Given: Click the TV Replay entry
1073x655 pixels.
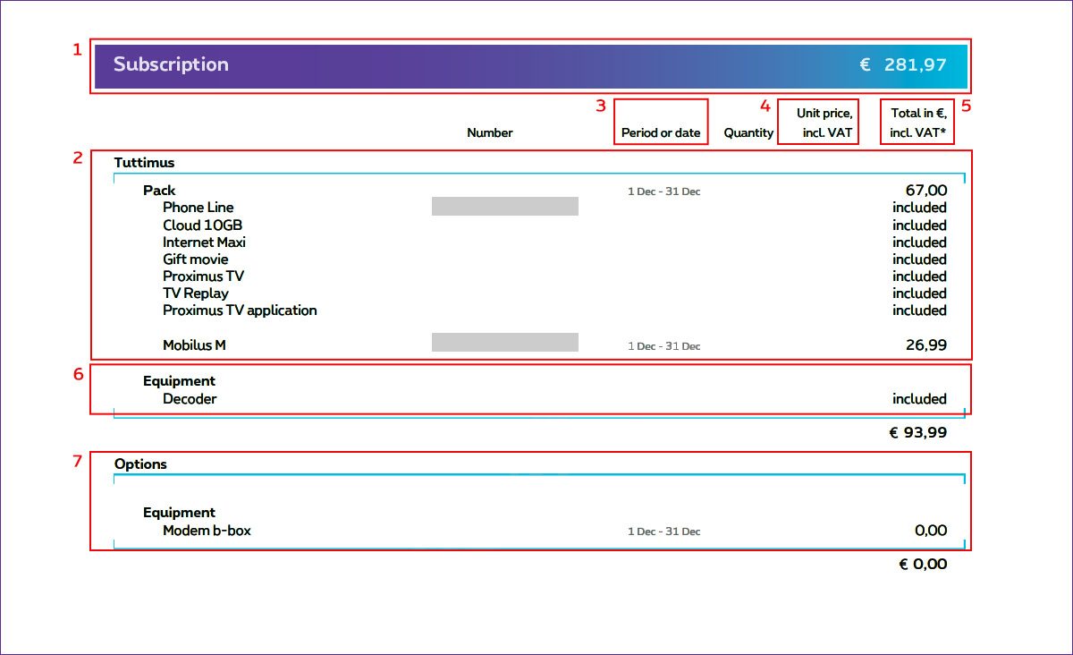Looking at the screenshot, I should [195, 293].
